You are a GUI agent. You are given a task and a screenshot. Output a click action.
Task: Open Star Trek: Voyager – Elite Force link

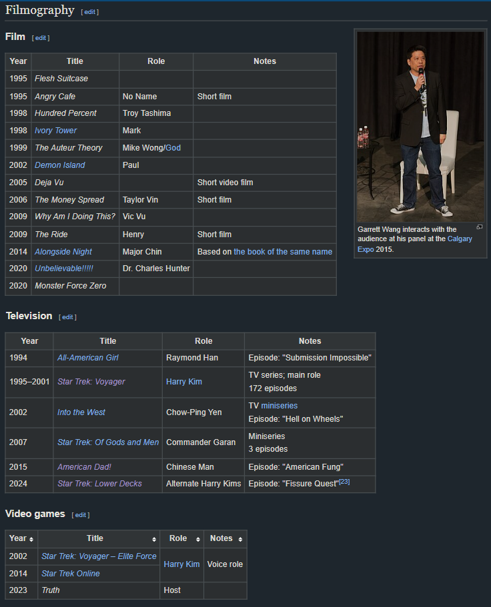99,556
